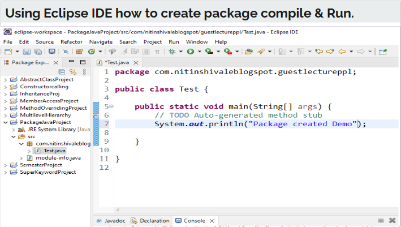
Task: Click the Open Type toolbar icon
Action: click(x=112, y=52)
